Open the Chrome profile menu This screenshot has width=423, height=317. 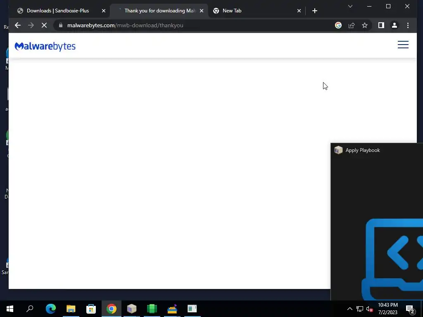coord(394,25)
